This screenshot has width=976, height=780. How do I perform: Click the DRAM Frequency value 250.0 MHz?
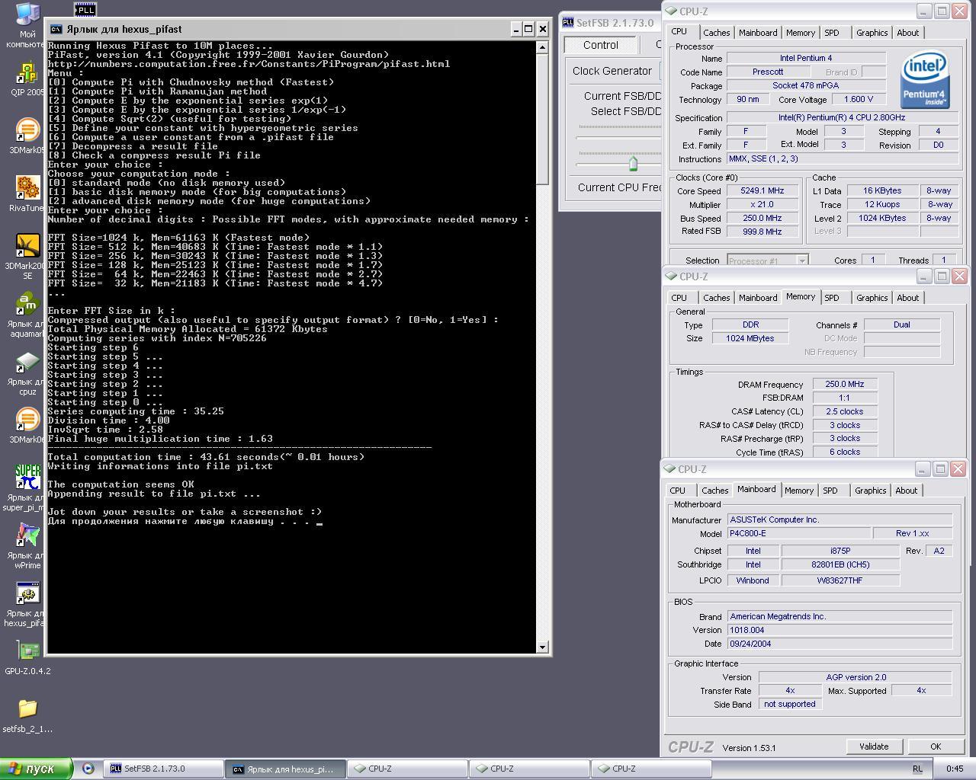[845, 384]
